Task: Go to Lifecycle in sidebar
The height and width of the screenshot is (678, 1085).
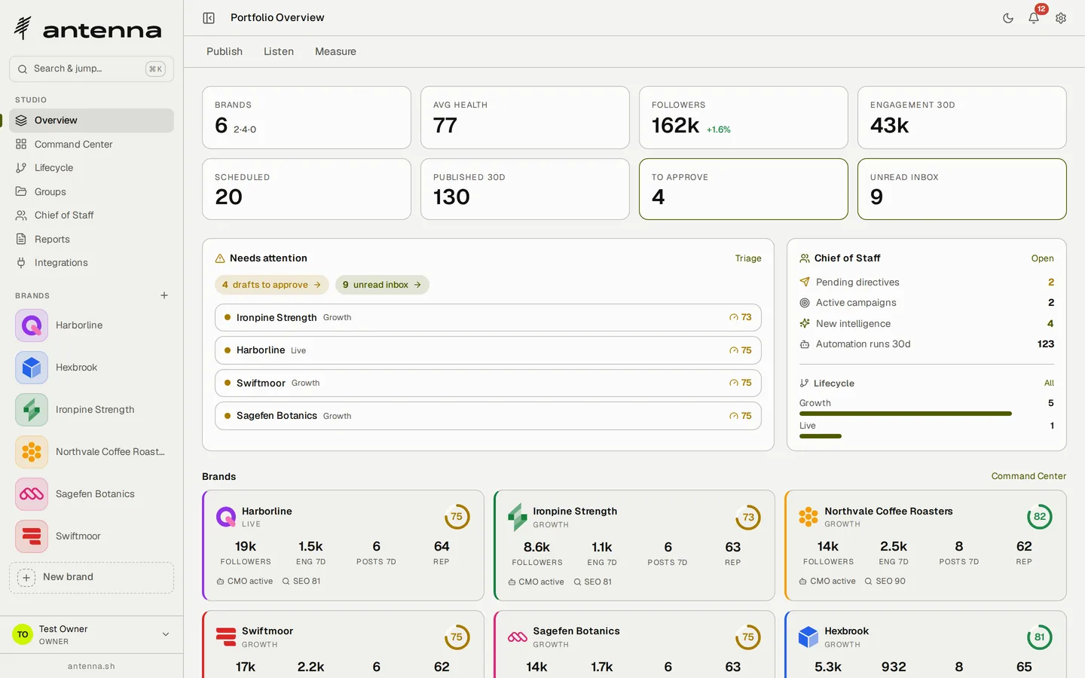Action: tap(91, 168)
